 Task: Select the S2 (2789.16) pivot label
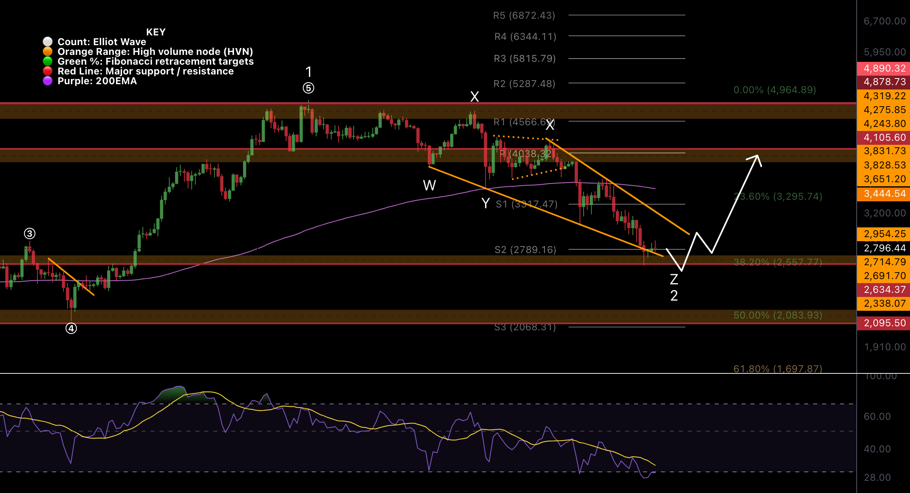click(x=525, y=250)
